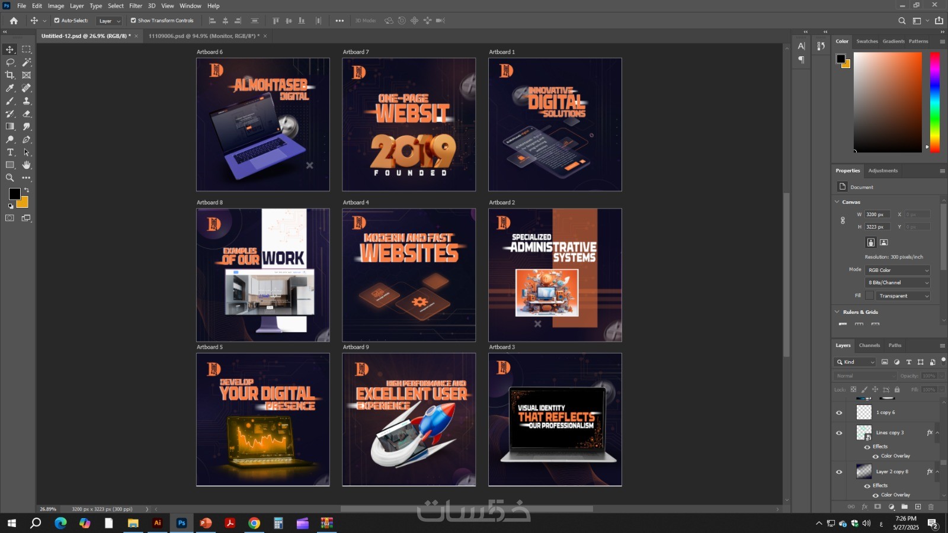
Task: Click the canvas width input field
Action: 878,214
